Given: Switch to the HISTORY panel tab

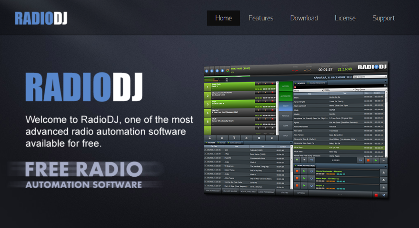Looking at the screenshot, I should (x=210, y=142).
